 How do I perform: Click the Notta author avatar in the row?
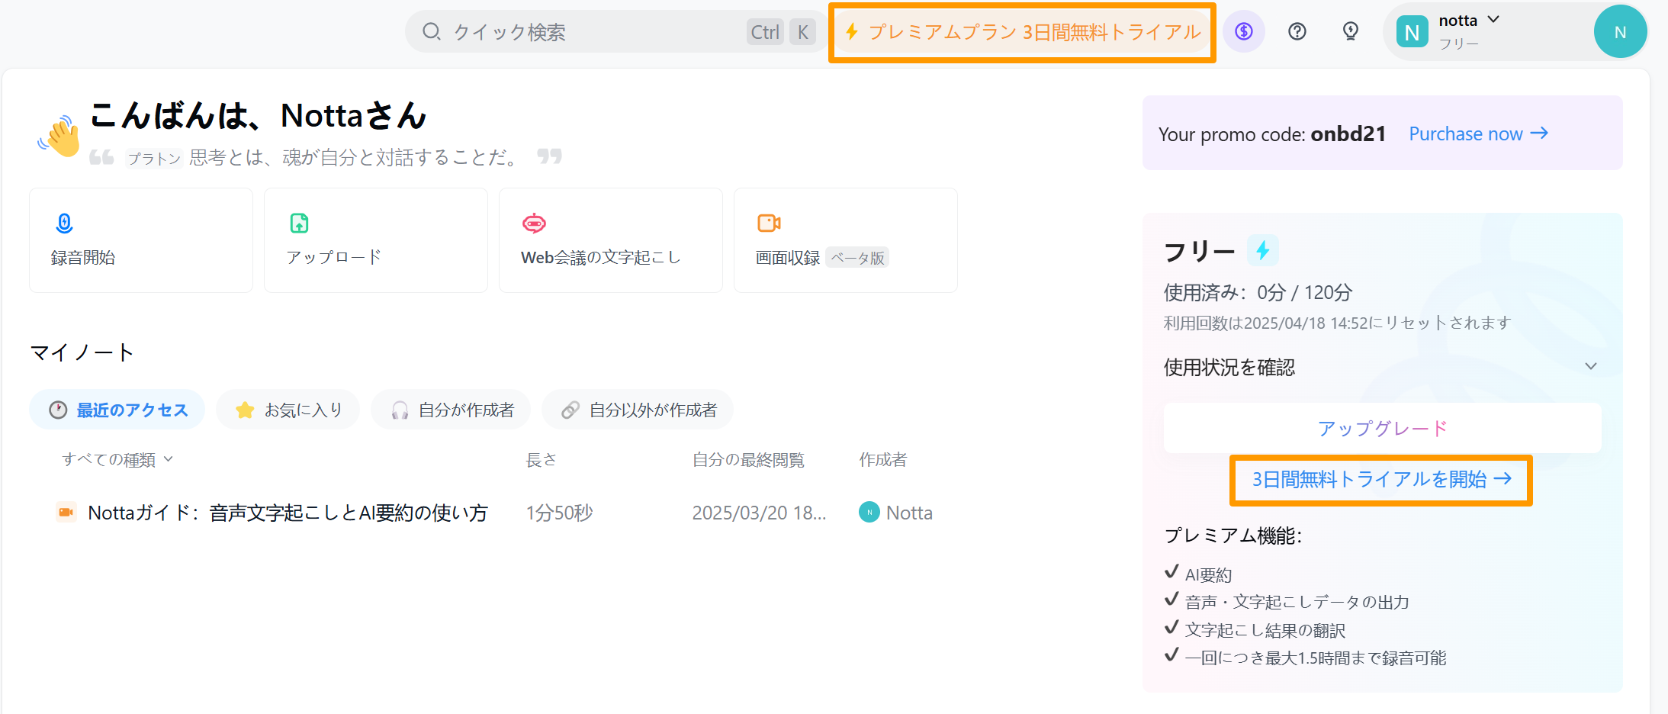(869, 512)
